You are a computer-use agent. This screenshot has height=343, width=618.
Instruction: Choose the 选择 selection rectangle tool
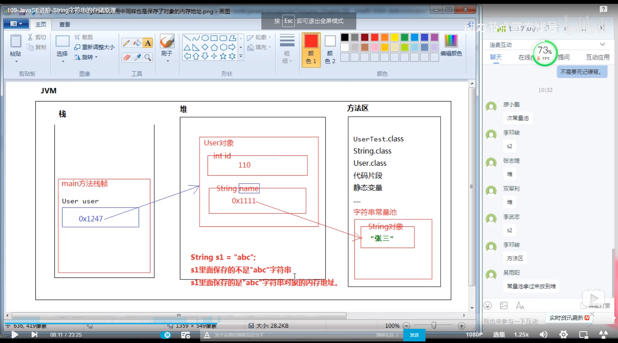[62, 41]
